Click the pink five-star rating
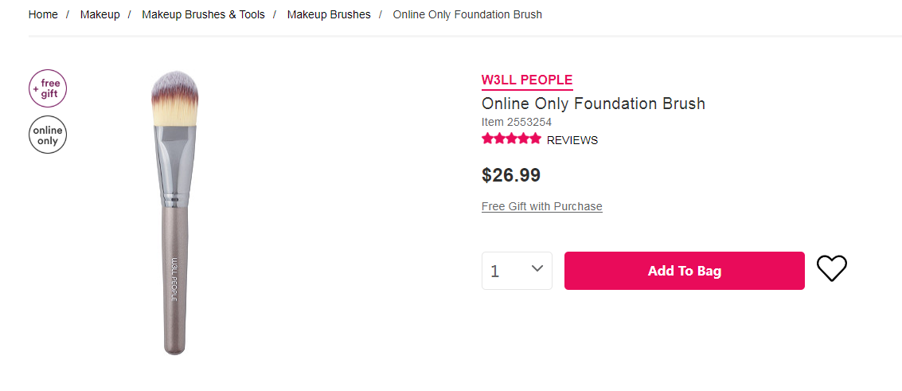Viewport: 902px width, 391px height. (511, 139)
